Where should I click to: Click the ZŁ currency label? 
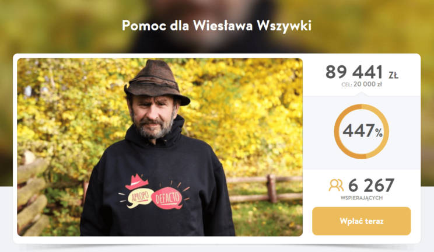point(393,75)
